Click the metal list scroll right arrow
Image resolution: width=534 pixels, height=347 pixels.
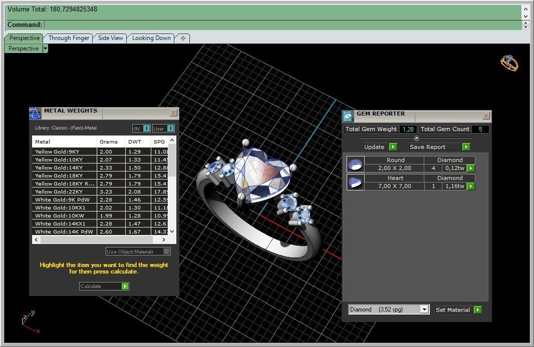(x=164, y=239)
